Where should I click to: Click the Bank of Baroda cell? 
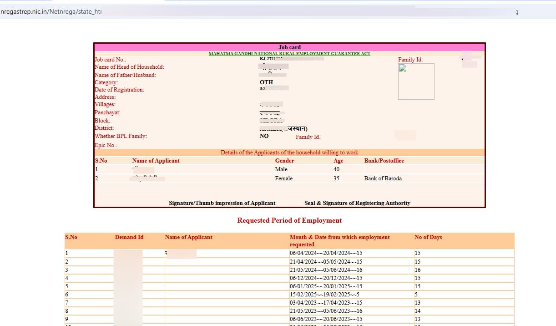pos(383,178)
